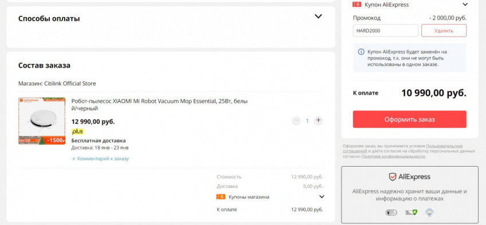Click the green shield security badge
The image size is (486, 225).
click(x=411, y=212)
